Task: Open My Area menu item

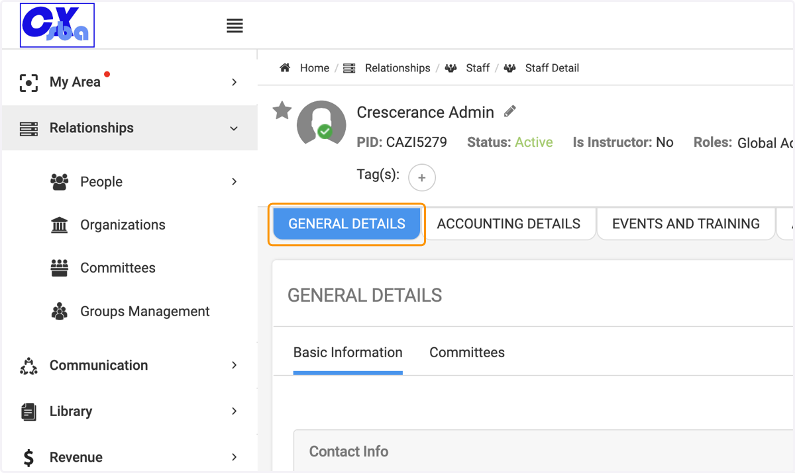Action: [75, 82]
